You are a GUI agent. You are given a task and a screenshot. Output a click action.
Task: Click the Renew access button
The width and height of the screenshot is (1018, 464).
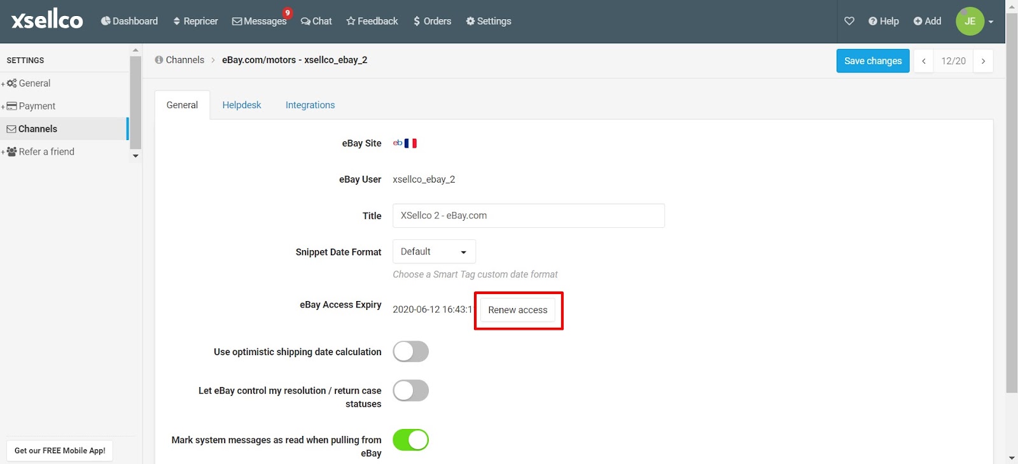click(x=518, y=310)
